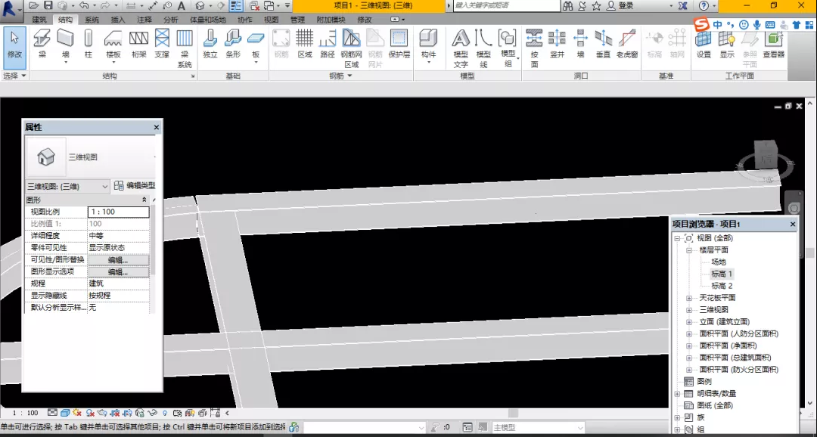Select the 支撑 (Brace) tool

[162, 44]
